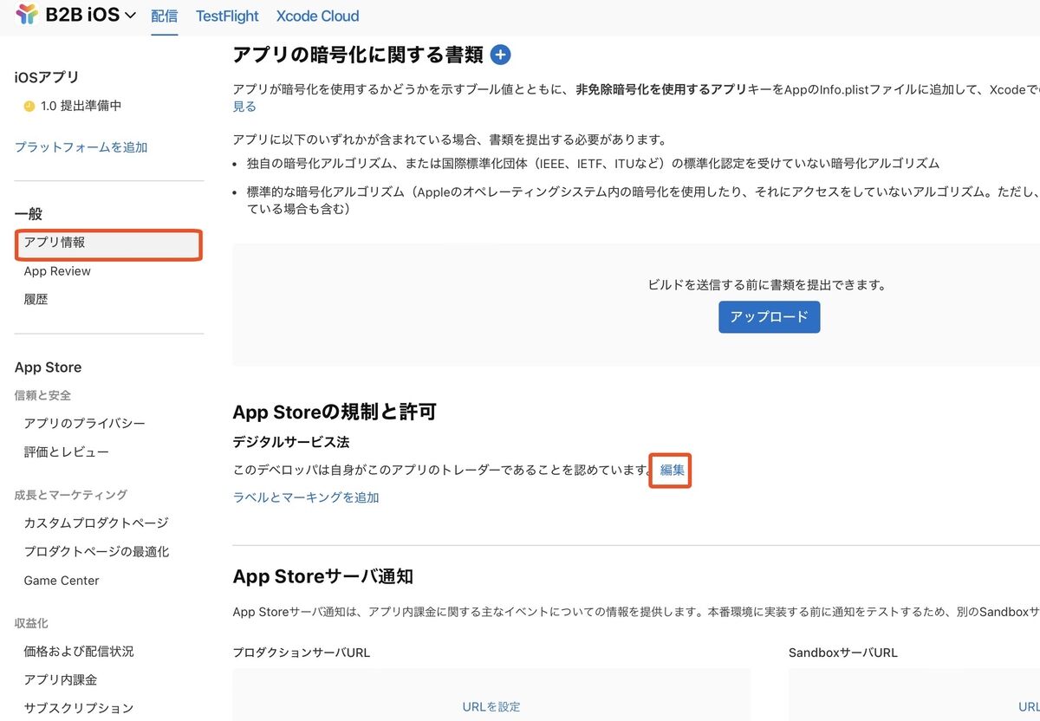Click the 一般 sidebar heading
This screenshot has width=1040, height=721.
pos(29,214)
